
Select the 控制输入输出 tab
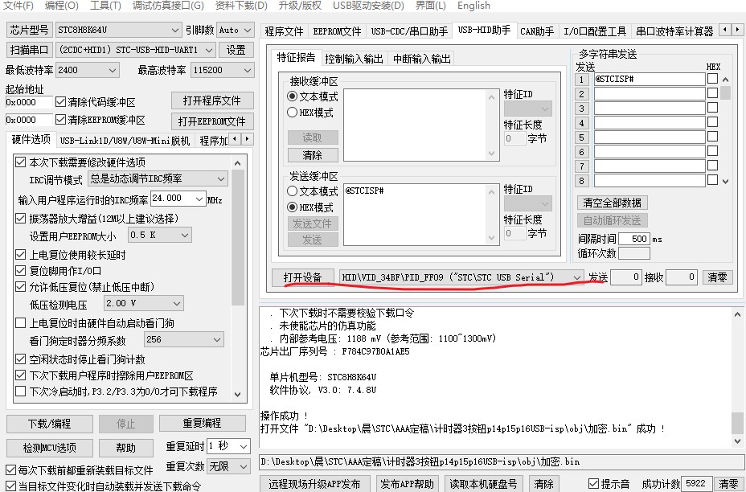354,59
